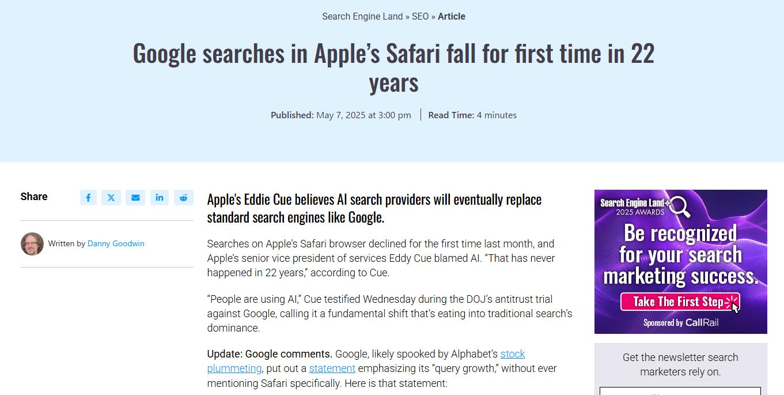Go to Search Engine Land breadcrumb
This screenshot has width=784, height=395.
362,16
